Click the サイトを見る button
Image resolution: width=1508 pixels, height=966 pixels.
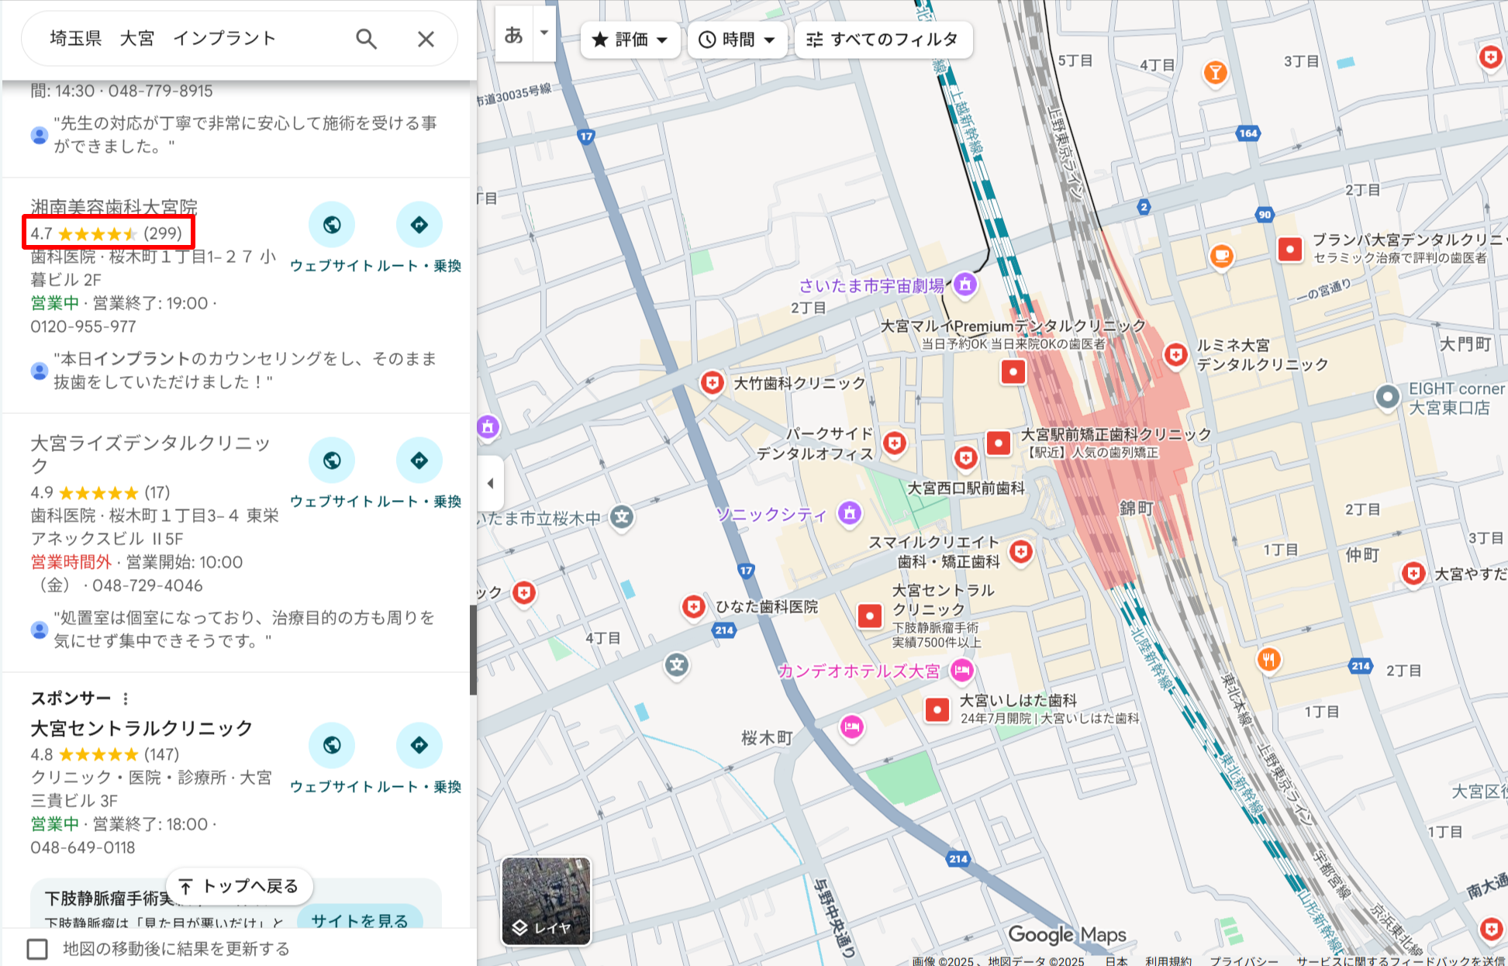click(359, 921)
